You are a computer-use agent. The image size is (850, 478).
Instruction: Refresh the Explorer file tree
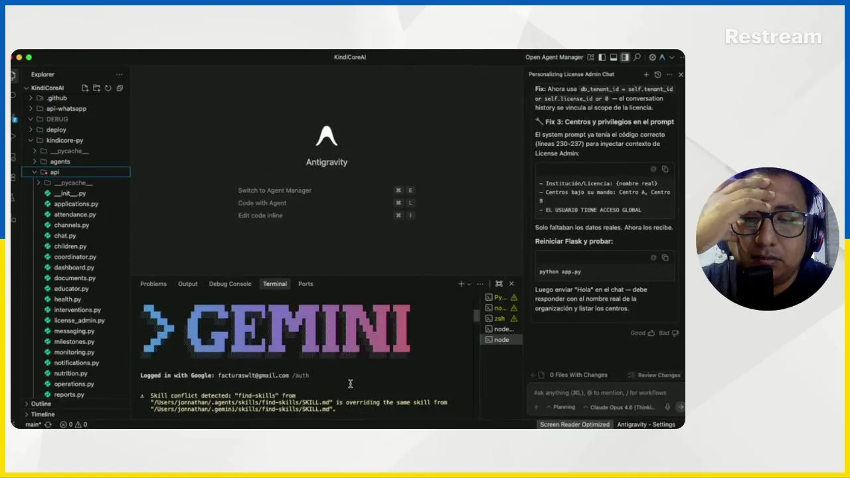coord(108,88)
